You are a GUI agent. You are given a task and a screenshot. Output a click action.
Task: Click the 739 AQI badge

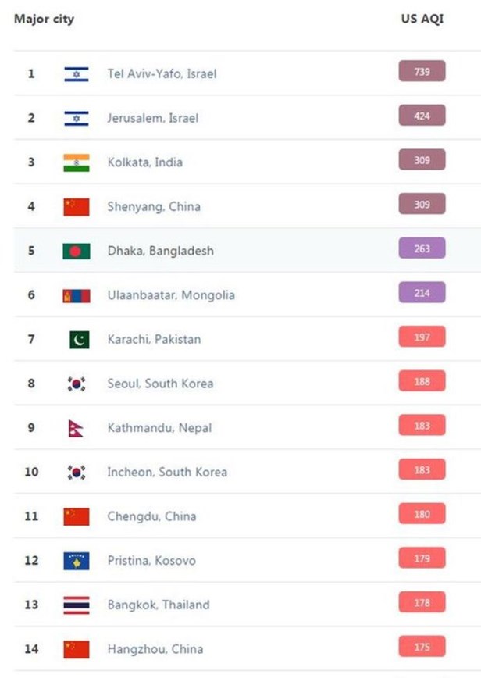(422, 71)
